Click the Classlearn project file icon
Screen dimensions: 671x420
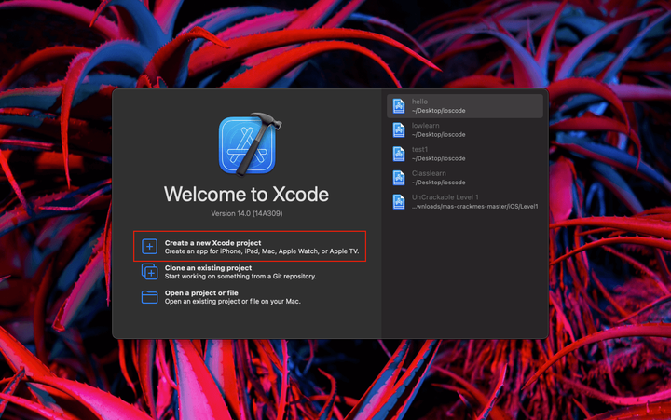[399, 178]
